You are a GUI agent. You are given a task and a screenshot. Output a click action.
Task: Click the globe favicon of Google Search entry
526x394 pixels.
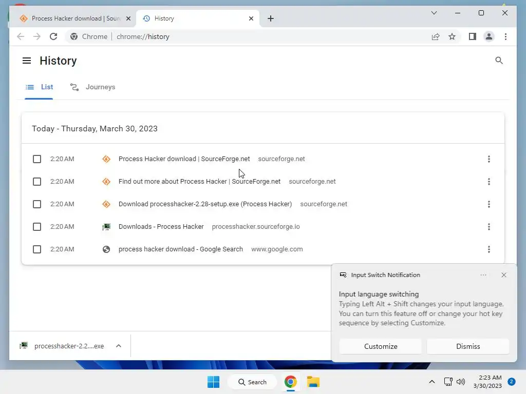(106, 249)
